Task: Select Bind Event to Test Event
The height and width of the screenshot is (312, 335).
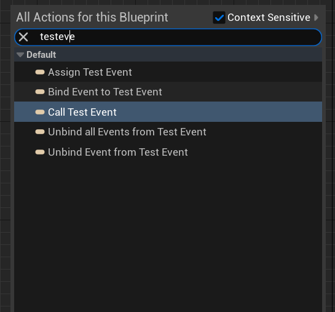Action: point(168,92)
